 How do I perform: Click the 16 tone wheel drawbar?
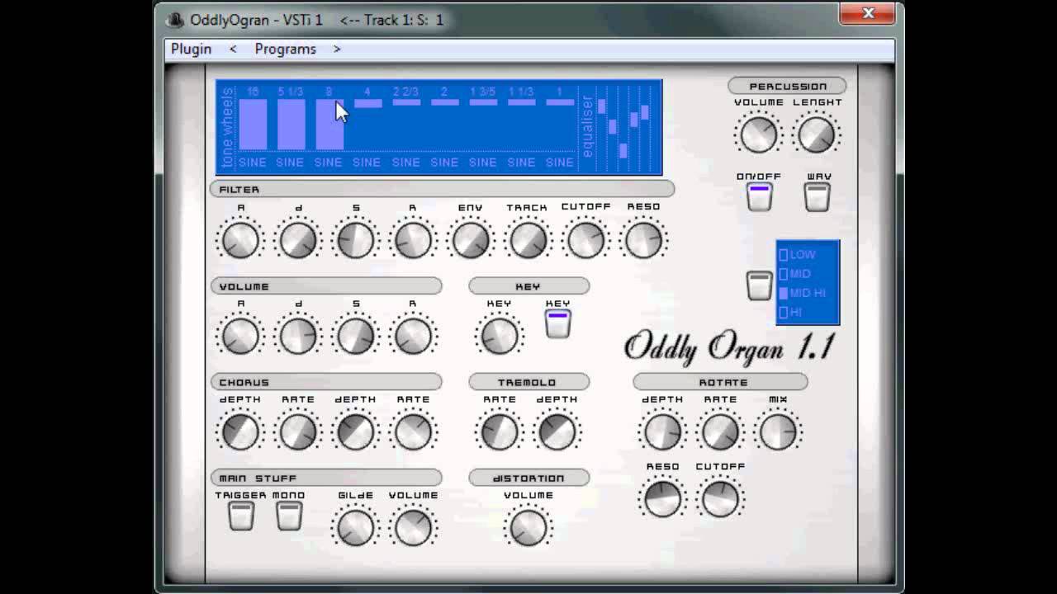(253, 125)
